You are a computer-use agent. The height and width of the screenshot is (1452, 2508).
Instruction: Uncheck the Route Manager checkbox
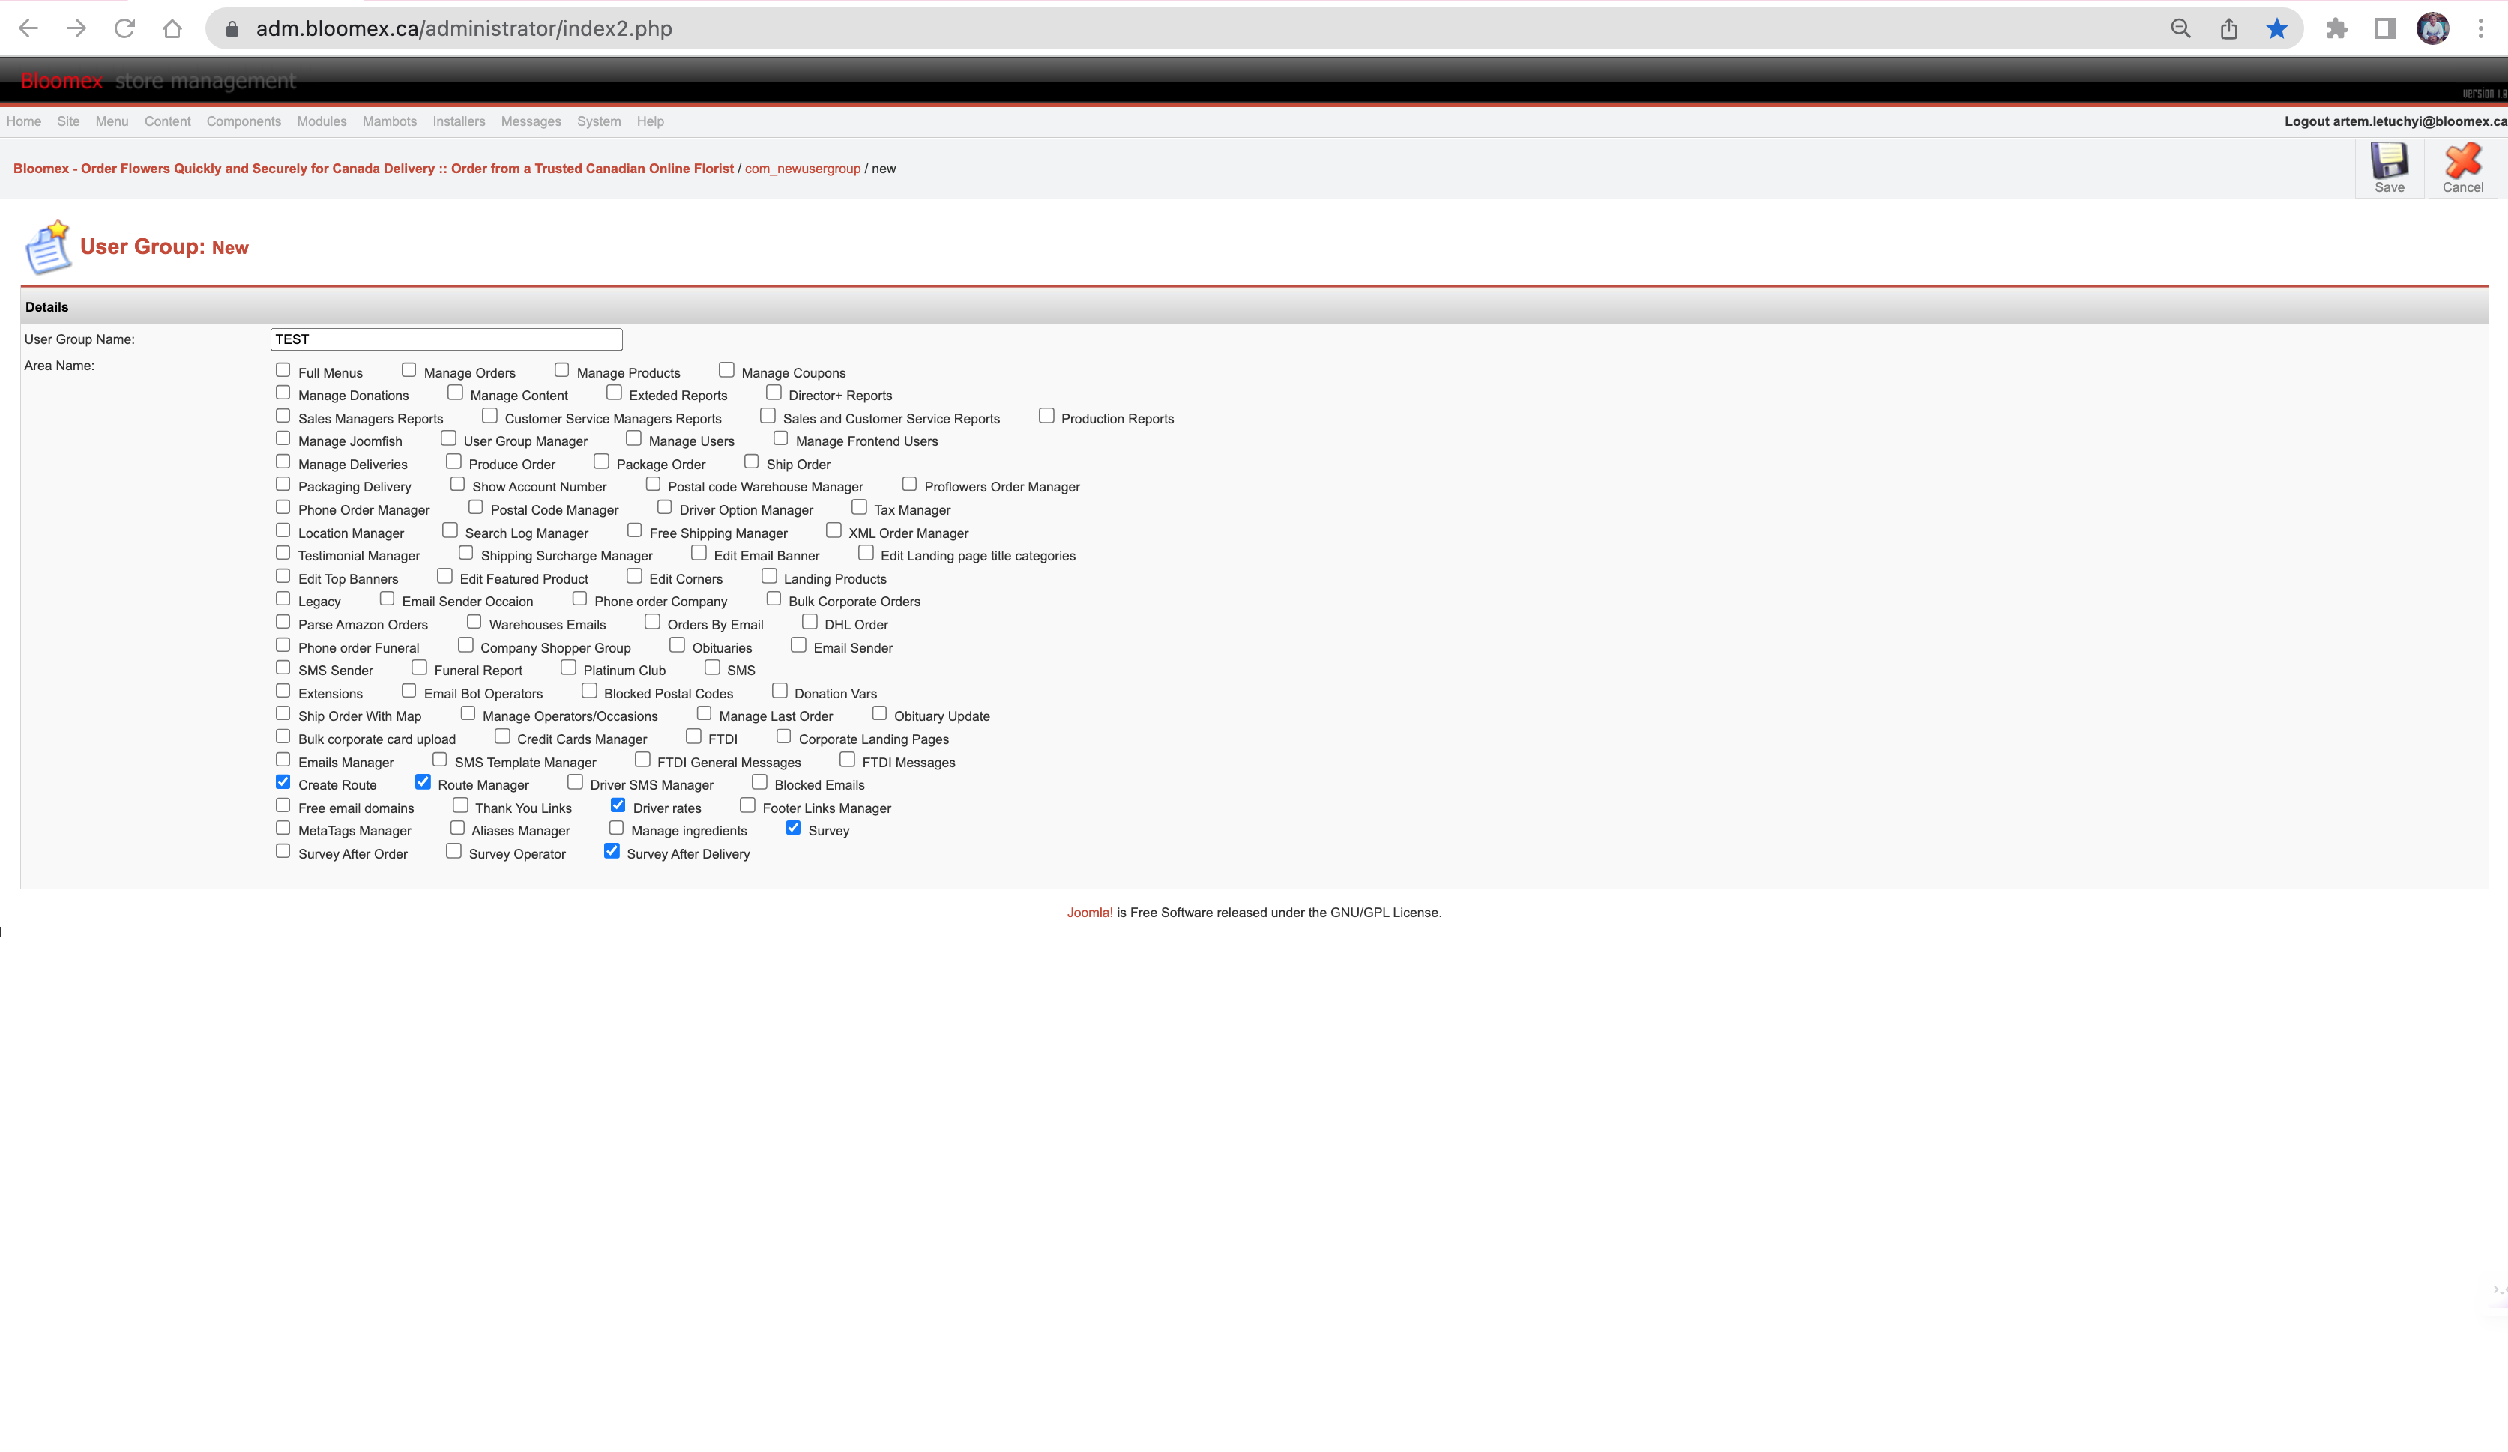pos(423,781)
